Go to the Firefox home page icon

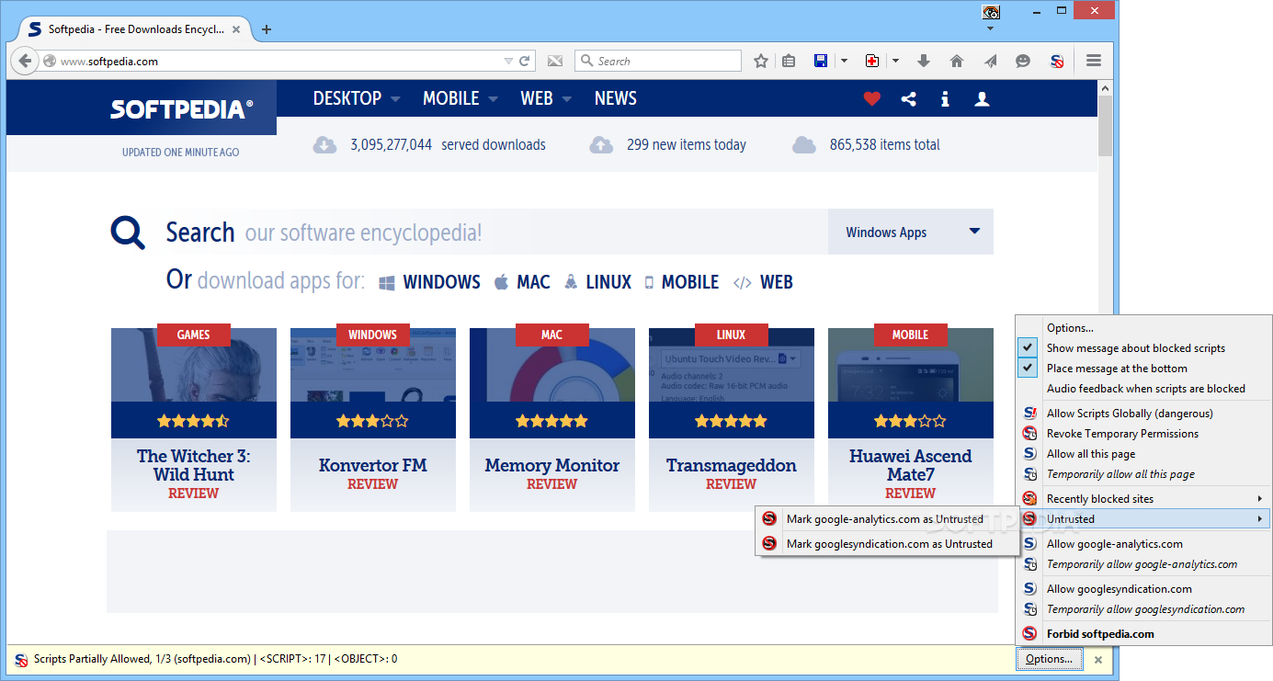957,62
